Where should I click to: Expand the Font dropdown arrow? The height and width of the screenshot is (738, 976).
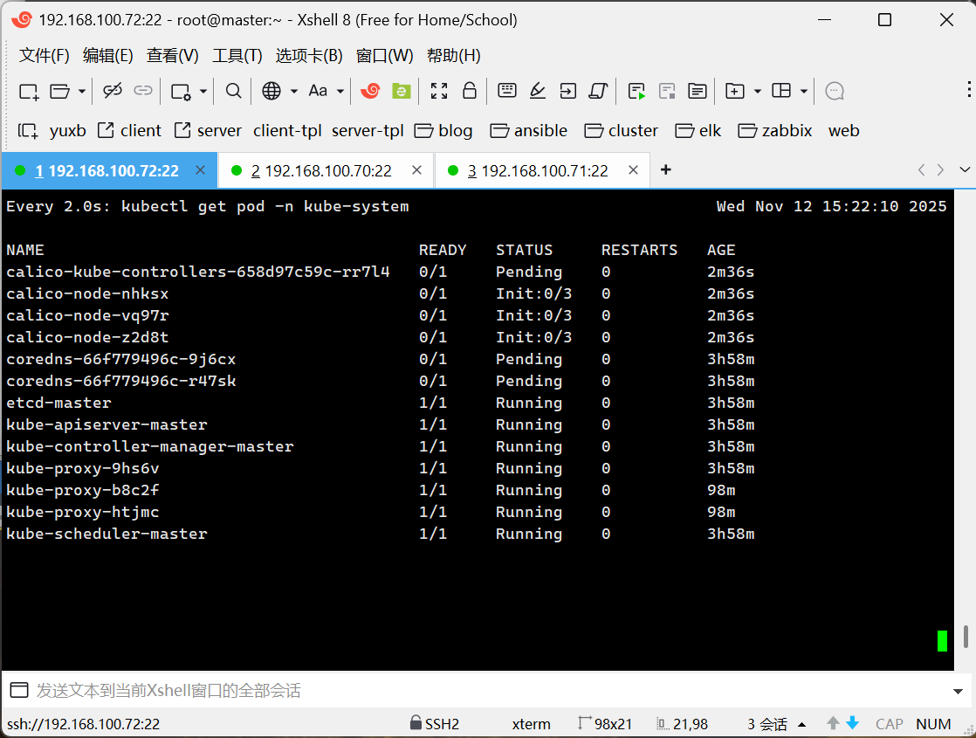[340, 92]
